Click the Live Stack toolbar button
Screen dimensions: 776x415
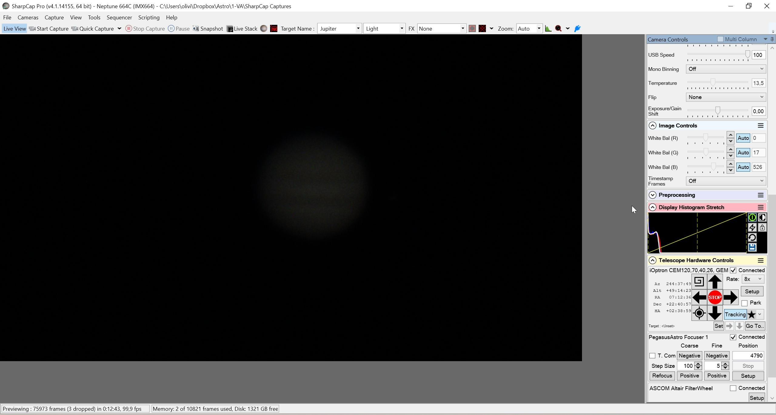coord(242,28)
